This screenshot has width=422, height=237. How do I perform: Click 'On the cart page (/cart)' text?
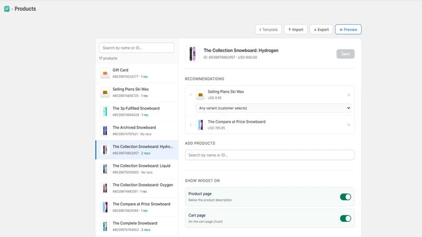point(205,222)
